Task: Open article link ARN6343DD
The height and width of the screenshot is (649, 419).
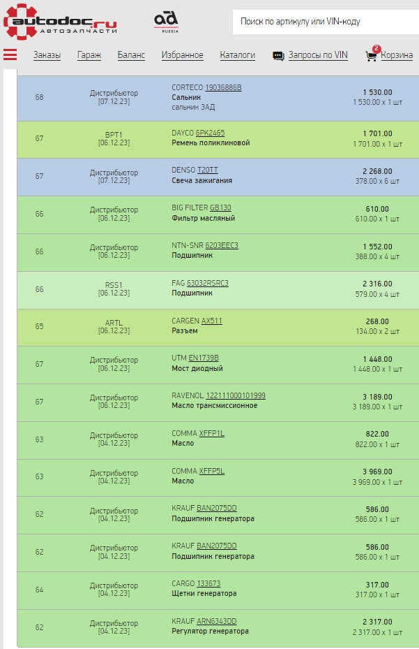Action: click(x=217, y=621)
